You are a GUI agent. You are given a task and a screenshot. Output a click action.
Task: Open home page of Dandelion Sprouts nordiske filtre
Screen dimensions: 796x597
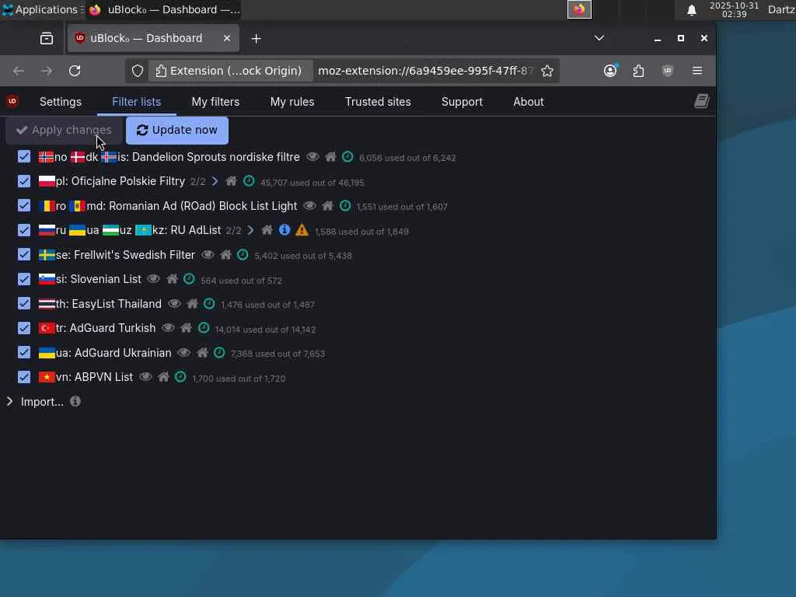click(330, 157)
